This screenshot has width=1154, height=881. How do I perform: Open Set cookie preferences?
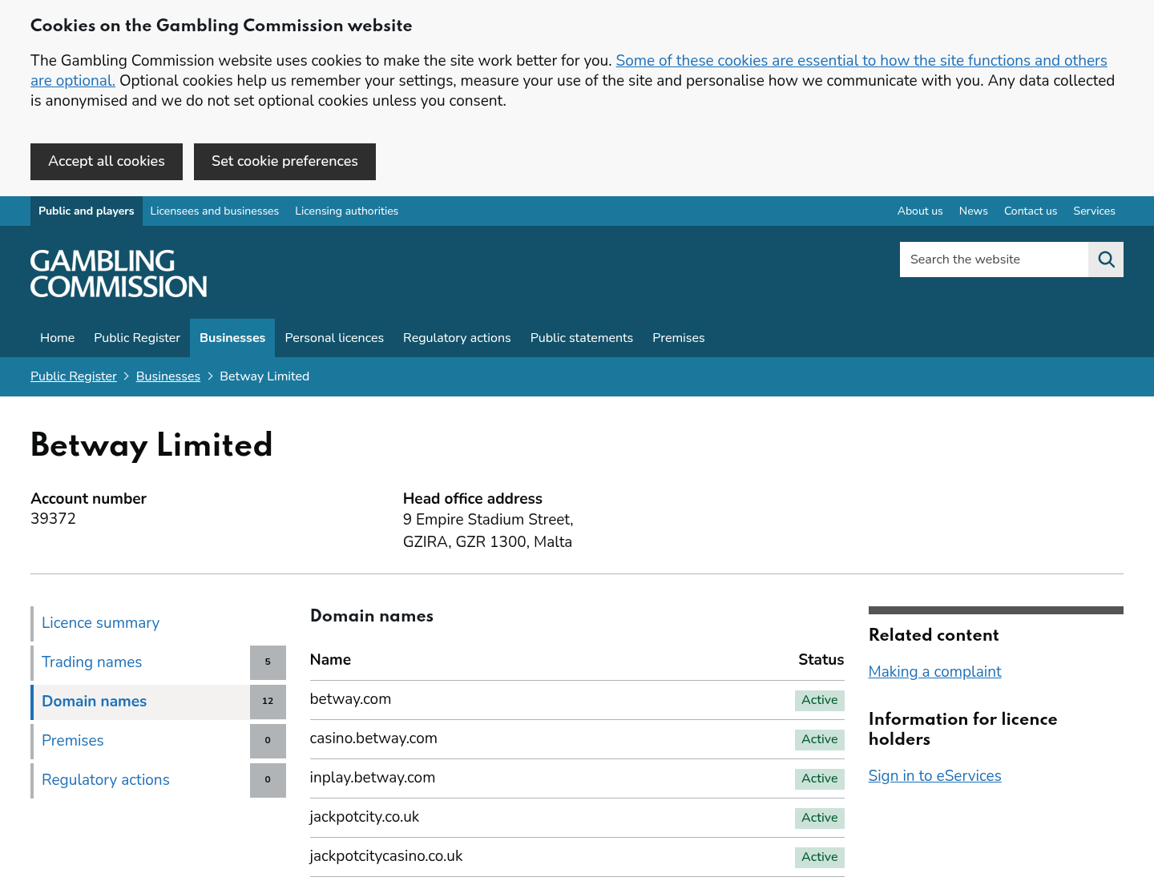[x=284, y=162]
